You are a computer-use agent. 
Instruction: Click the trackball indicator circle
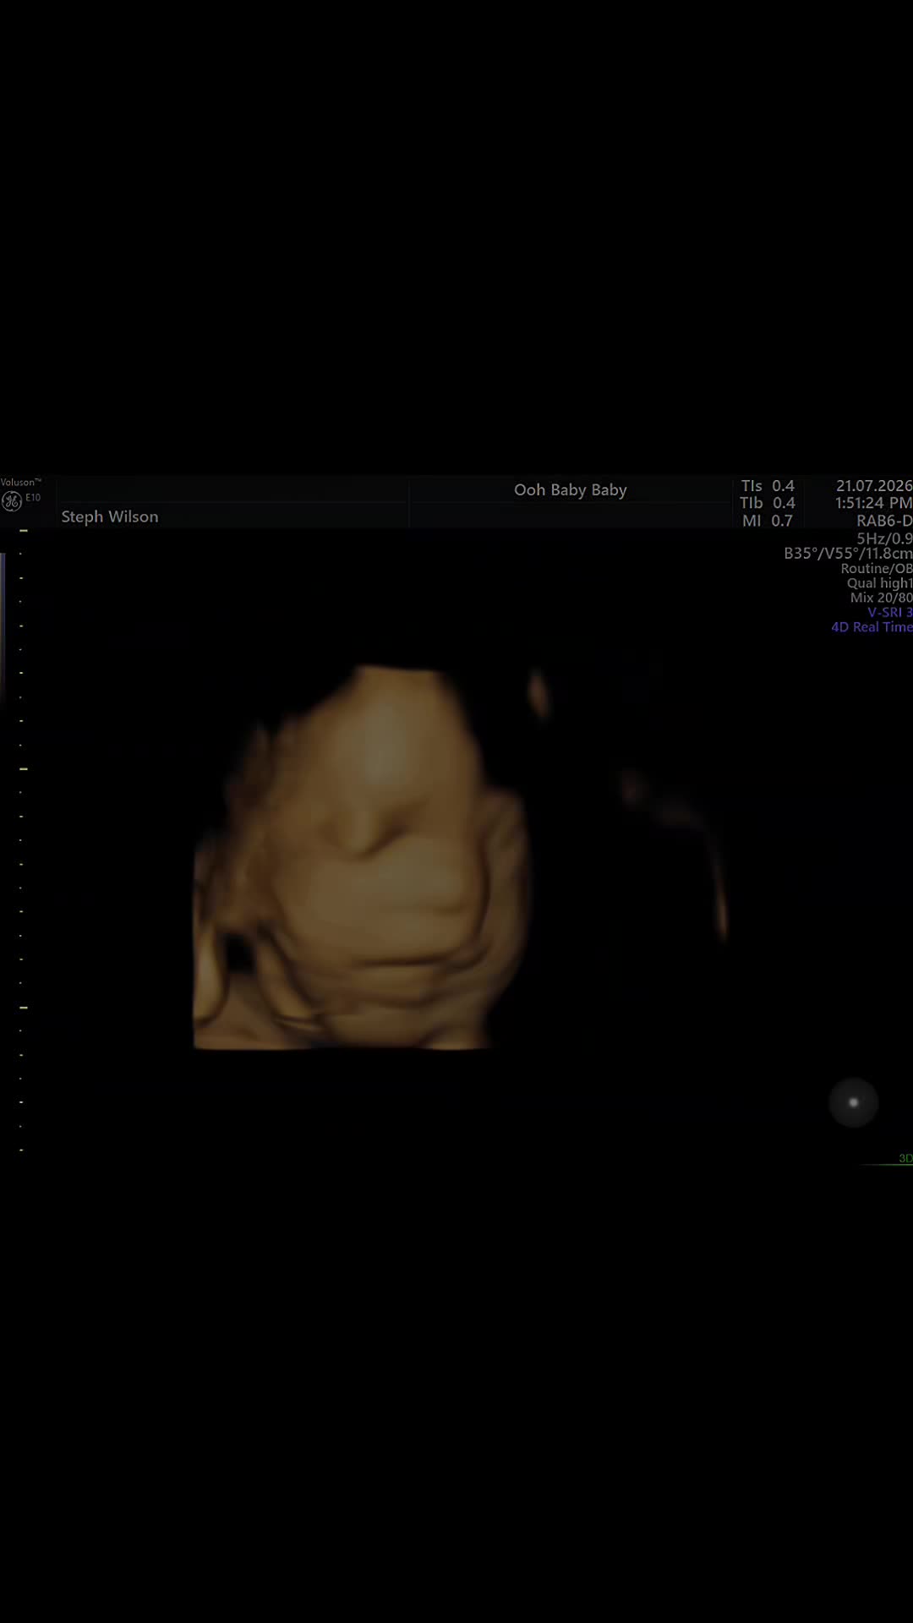853,1102
